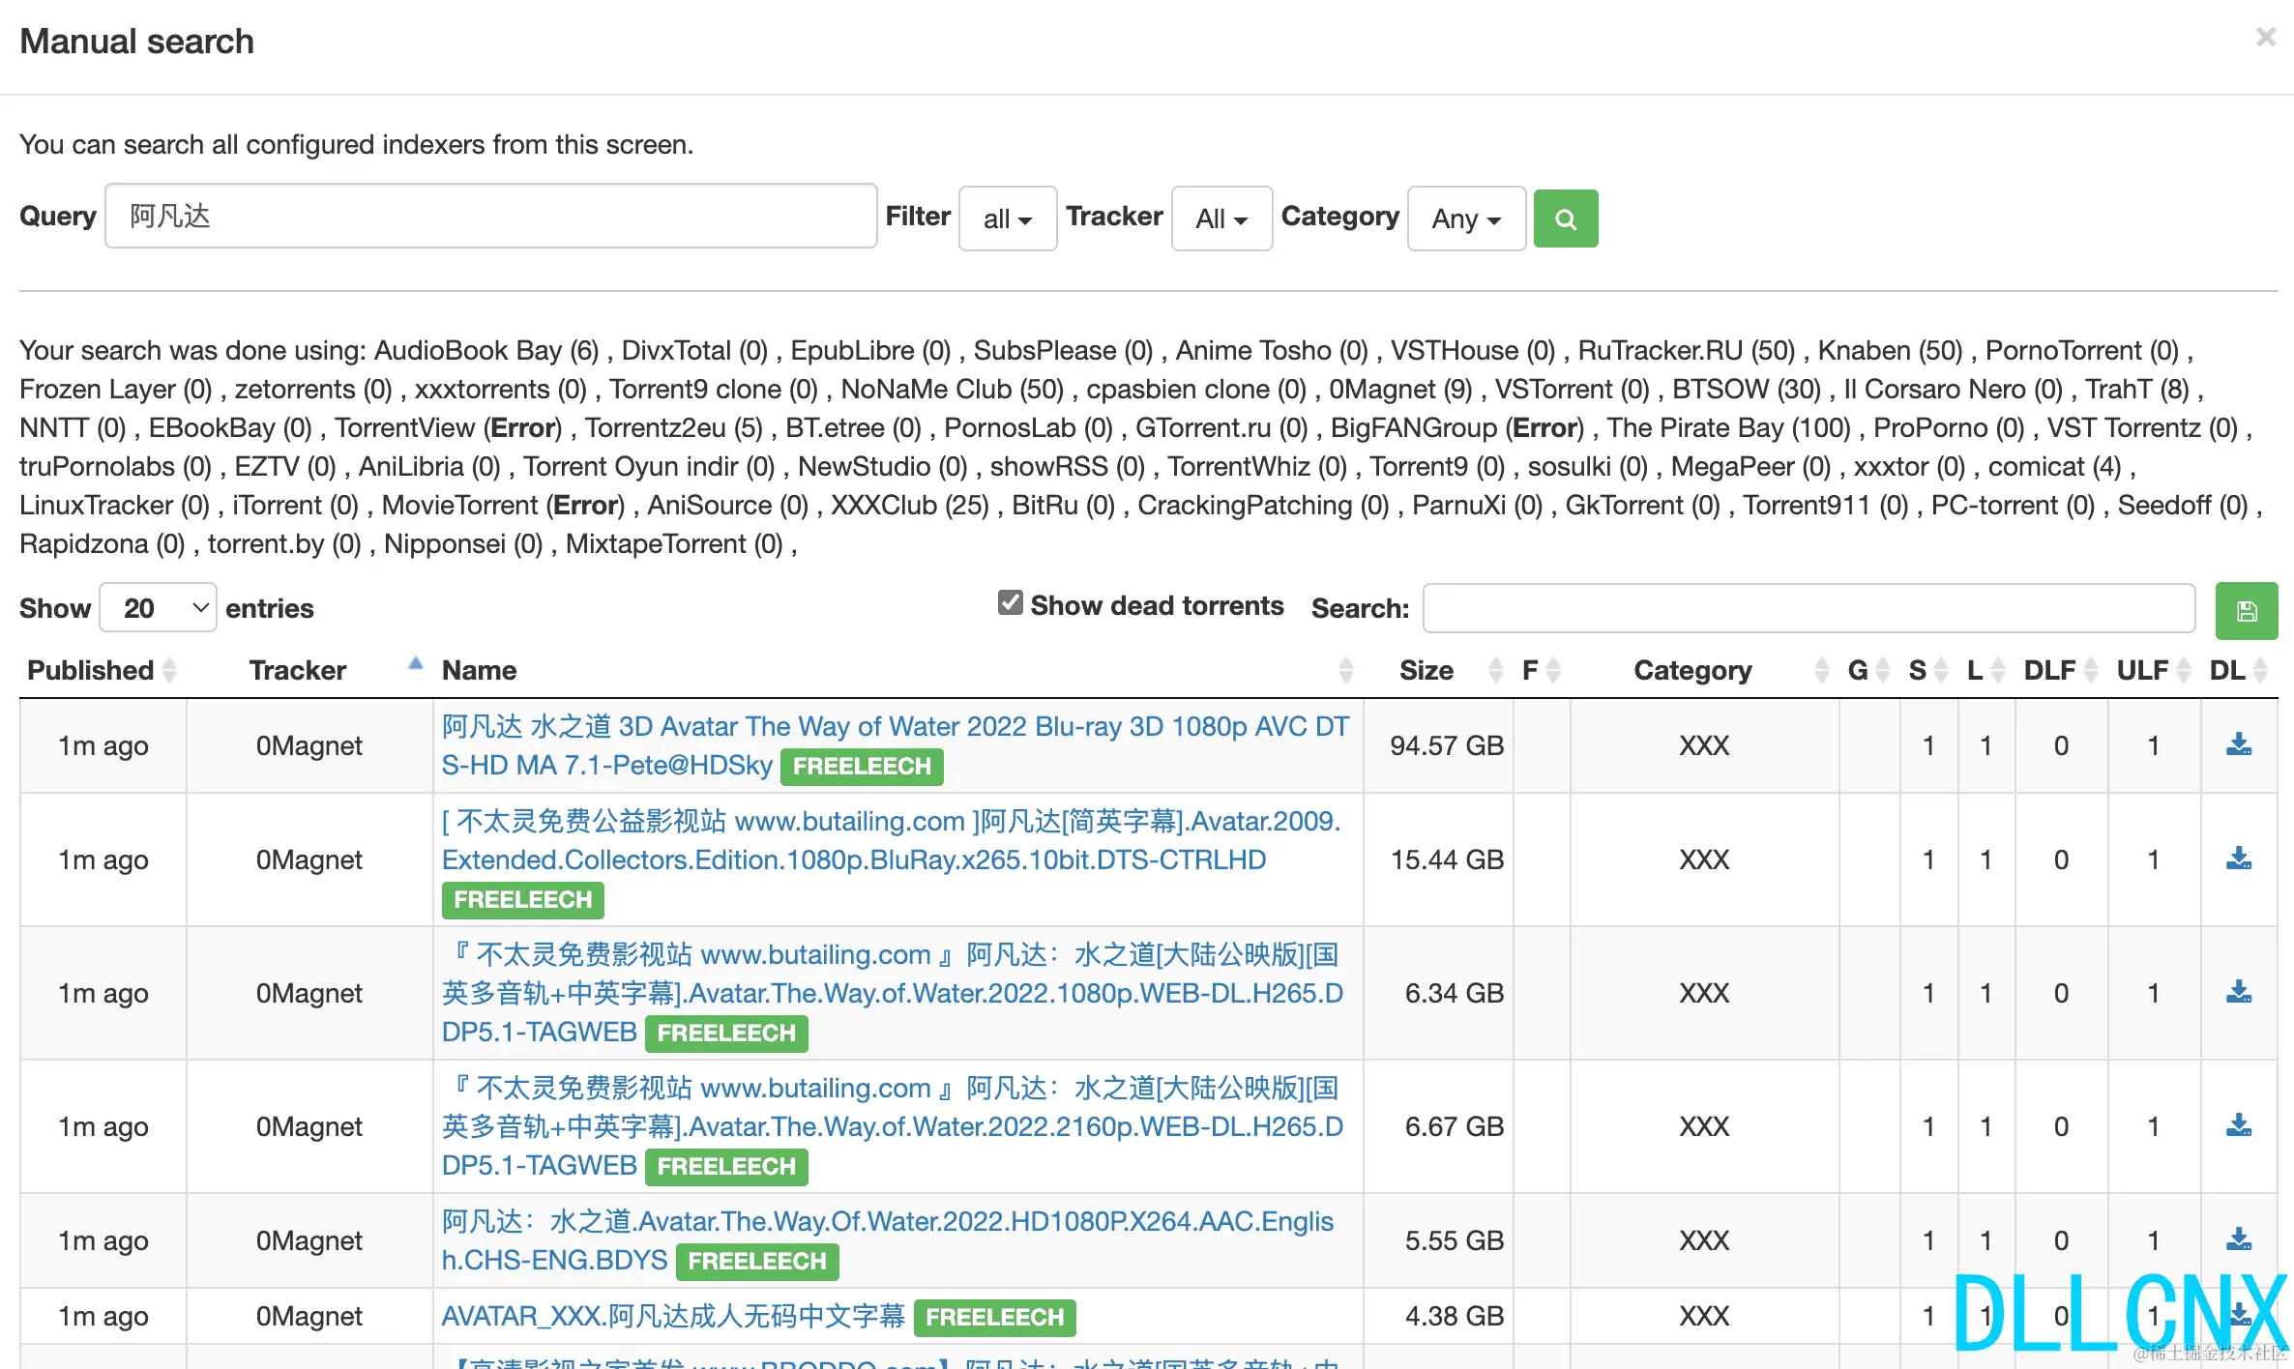Viewport: 2294px width, 1369px height.
Task: Download the 5.55 GB torrent
Action: (2238, 1239)
